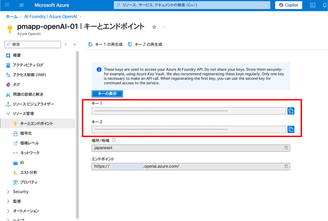Viewport: 328px width, 221px height.
Task: Click the properties bars icon
Action: pyautogui.click(x=15, y=182)
